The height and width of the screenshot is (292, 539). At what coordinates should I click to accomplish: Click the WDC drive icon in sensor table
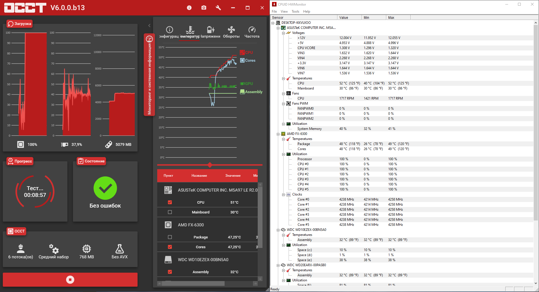coord(168,260)
